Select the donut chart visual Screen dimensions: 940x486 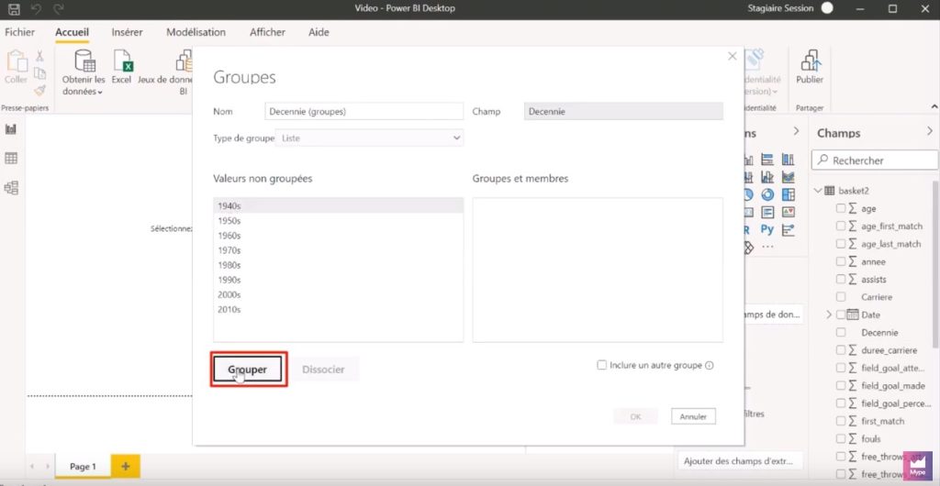pyautogui.click(x=768, y=194)
